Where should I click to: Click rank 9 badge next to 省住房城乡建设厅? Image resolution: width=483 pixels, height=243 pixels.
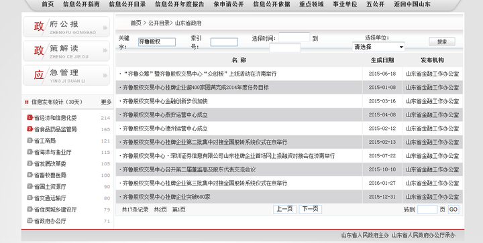click(x=30, y=210)
